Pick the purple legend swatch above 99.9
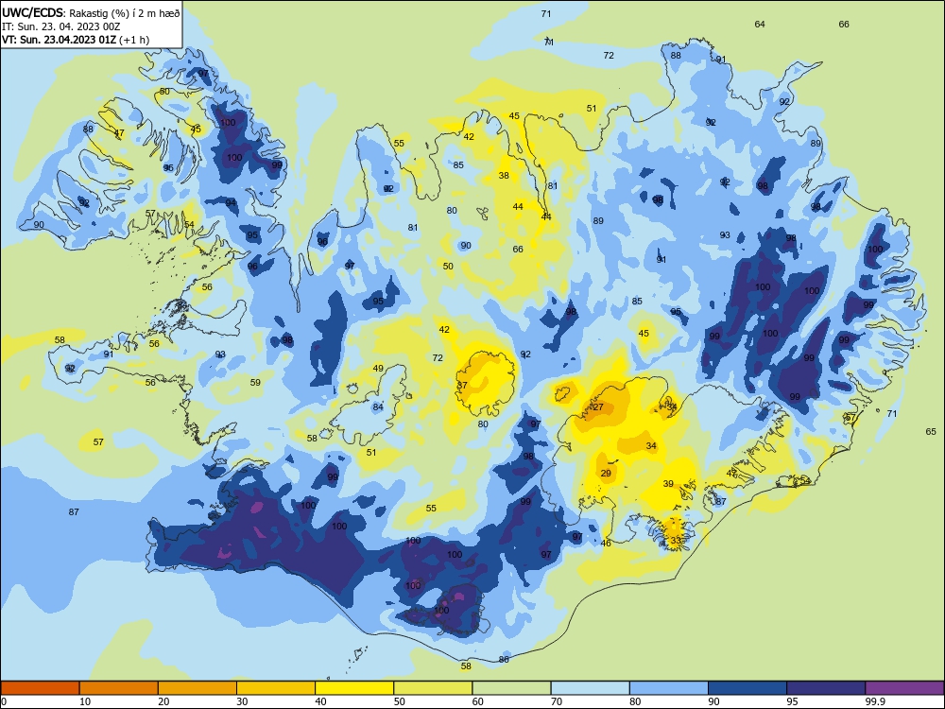 click(904, 688)
